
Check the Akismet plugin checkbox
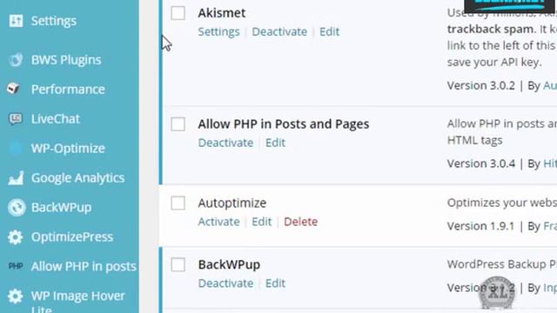click(178, 13)
